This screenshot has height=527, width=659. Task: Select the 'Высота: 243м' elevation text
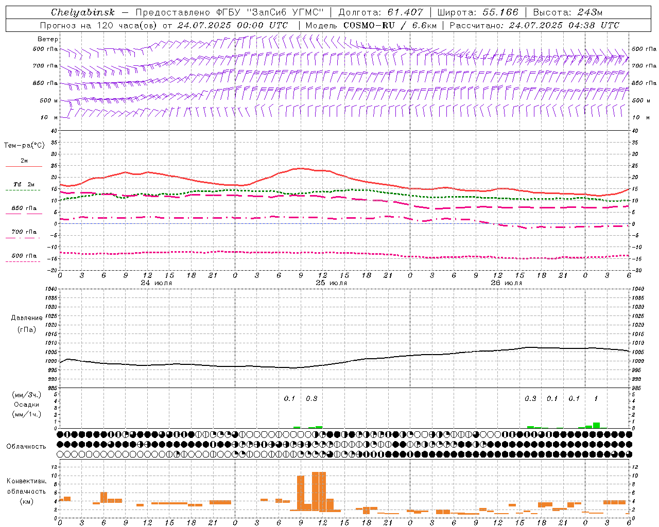(567, 12)
